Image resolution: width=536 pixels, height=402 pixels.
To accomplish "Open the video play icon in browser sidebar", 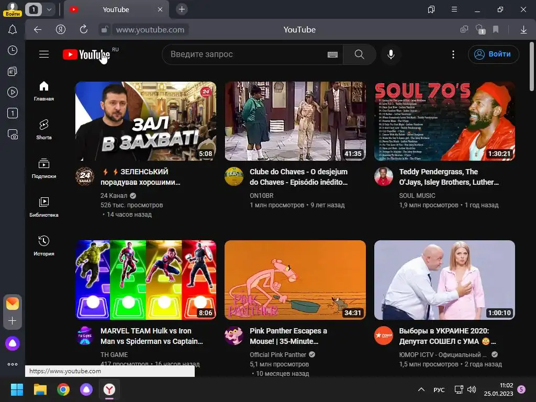I will coord(13,92).
